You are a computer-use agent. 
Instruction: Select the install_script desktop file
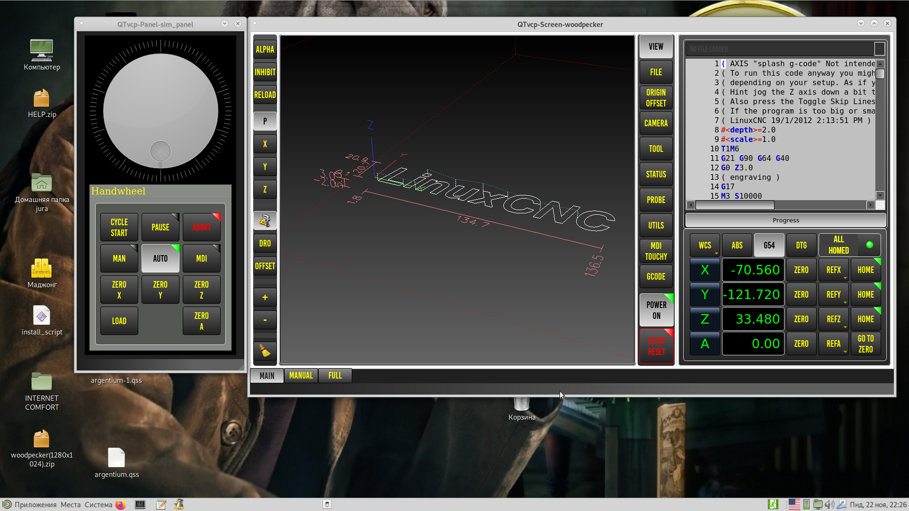pyautogui.click(x=42, y=320)
